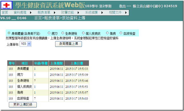Click the 上傳日期 column header
Viewport: 184px width, 111px height.
77,63
